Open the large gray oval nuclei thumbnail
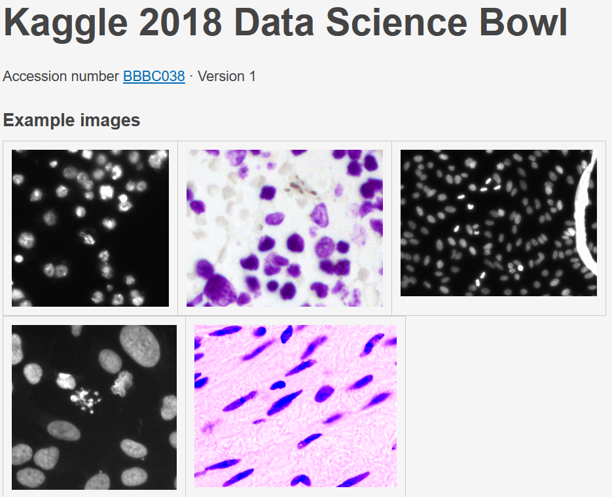Screen dimensions: 612x497 [94, 407]
